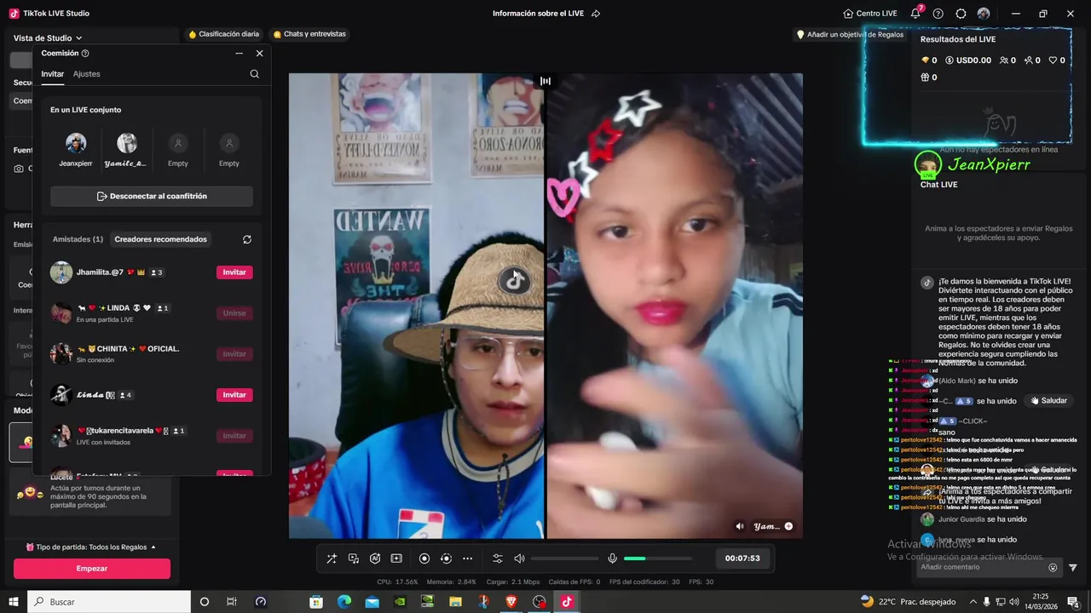
Task: Open more options three-dot menu in toolbar
Action: coord(467,559)
